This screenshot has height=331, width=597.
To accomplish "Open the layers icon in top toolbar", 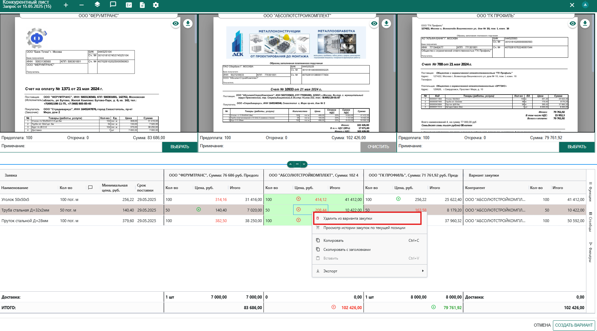I will pyautogui.click(x=97, y=5).
